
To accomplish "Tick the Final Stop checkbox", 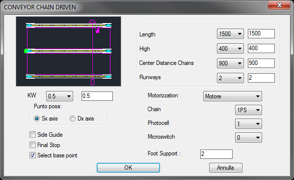I will point(32,145).
